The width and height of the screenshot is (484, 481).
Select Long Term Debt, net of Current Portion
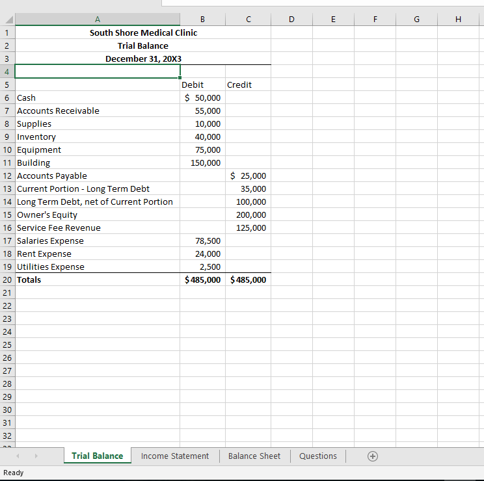(97, 201)
